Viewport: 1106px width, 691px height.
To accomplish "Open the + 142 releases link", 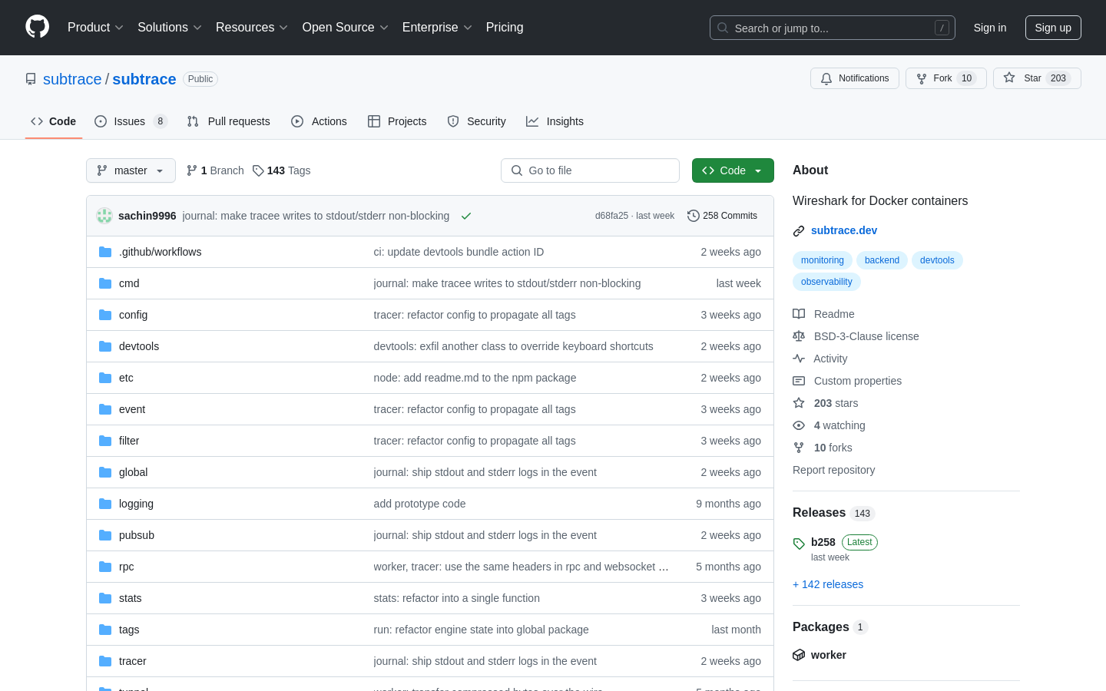I will (828, 584).
